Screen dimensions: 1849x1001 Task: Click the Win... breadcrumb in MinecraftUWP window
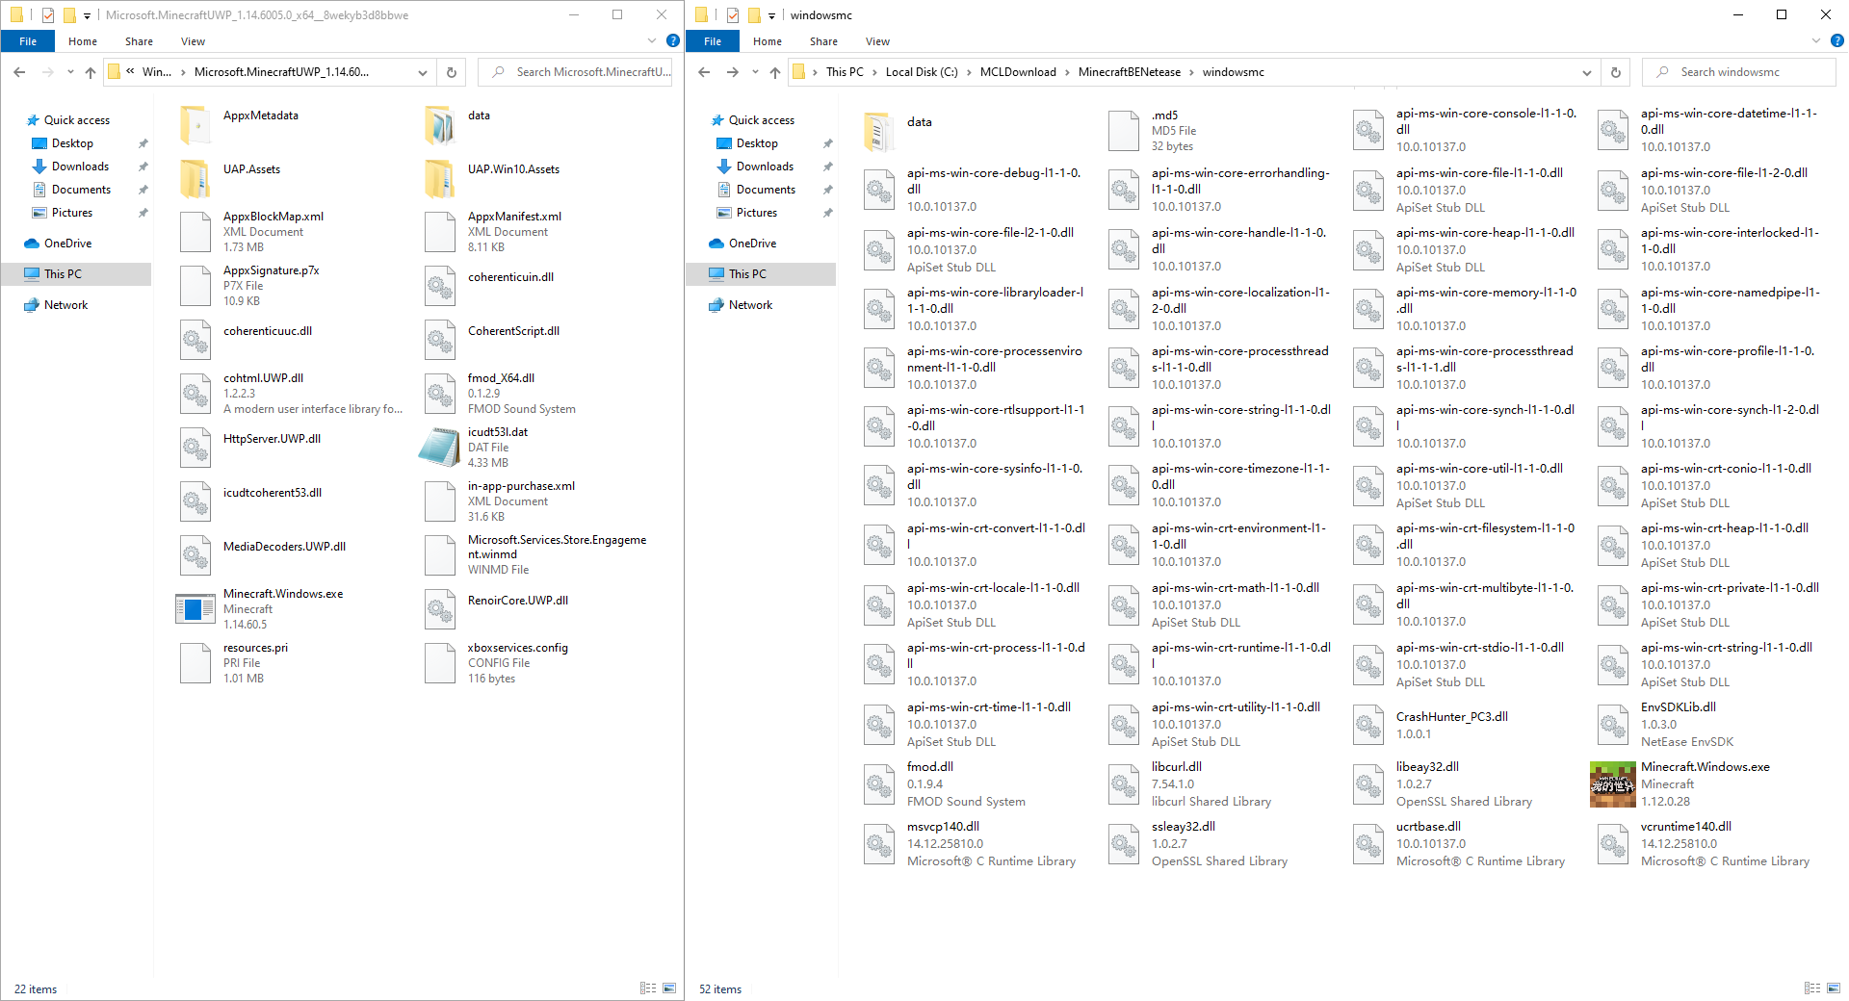[x=157, y=72]
